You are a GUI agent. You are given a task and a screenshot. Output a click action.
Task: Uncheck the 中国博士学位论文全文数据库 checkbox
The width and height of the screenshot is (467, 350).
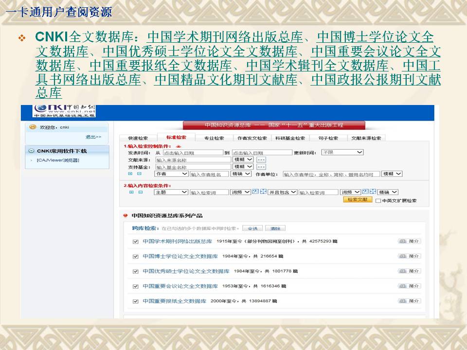(x=136, y=257)
